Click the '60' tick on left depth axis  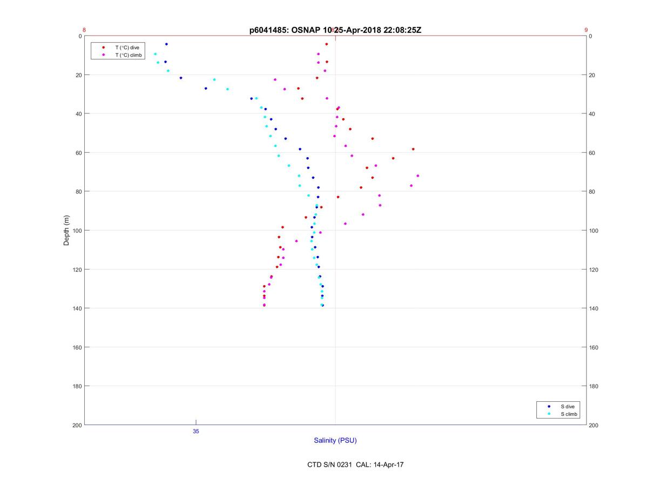click(x=78, y=153)
